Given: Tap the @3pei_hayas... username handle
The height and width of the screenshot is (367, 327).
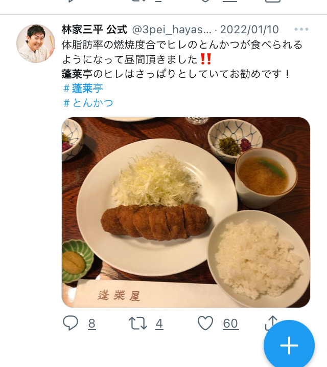Looking at the screenshot, I should pyautogui.click(x=172, y=30).
